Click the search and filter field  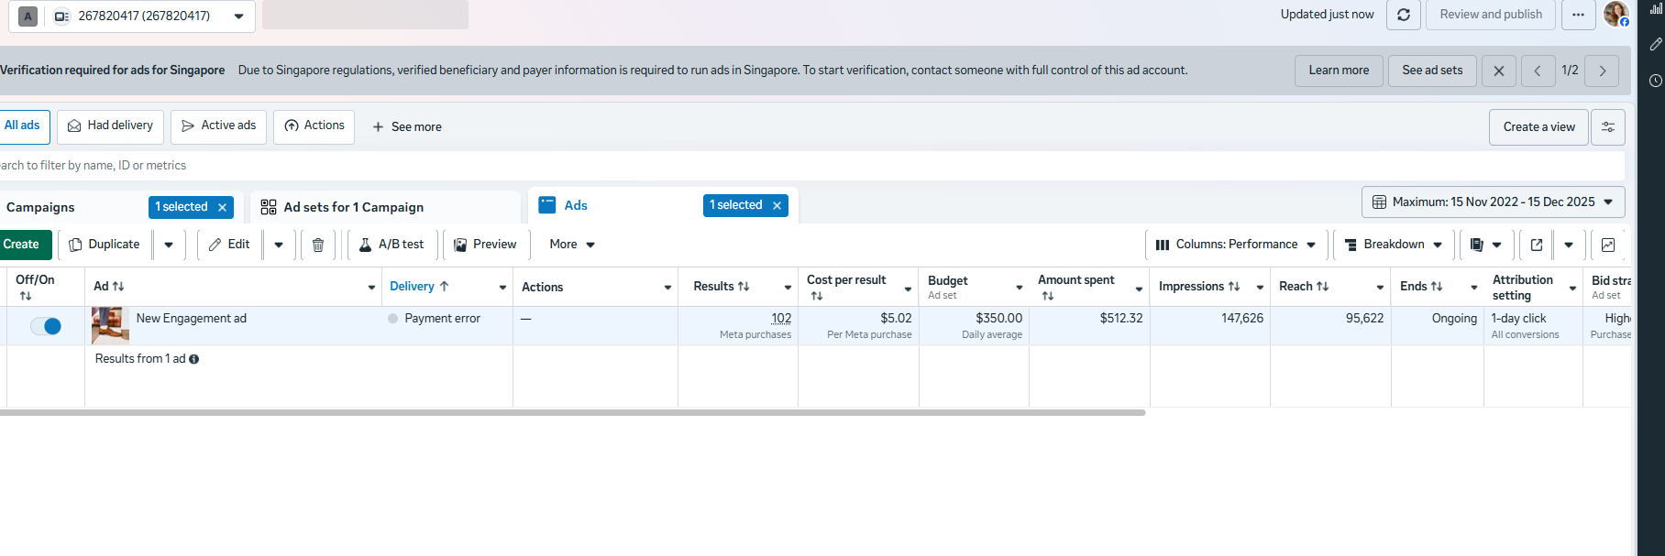tap(812, 166)
